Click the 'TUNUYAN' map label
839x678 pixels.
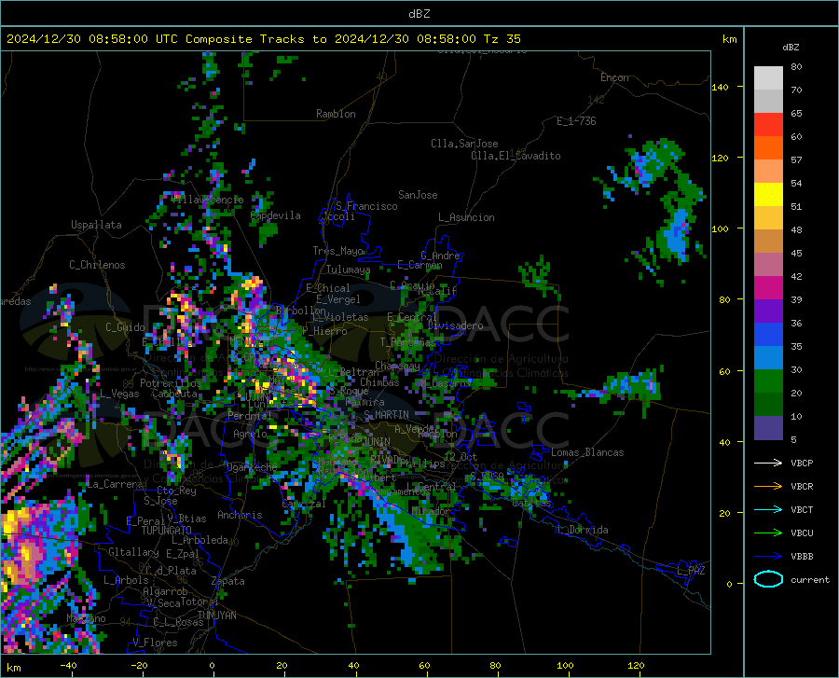pos(216,616)
